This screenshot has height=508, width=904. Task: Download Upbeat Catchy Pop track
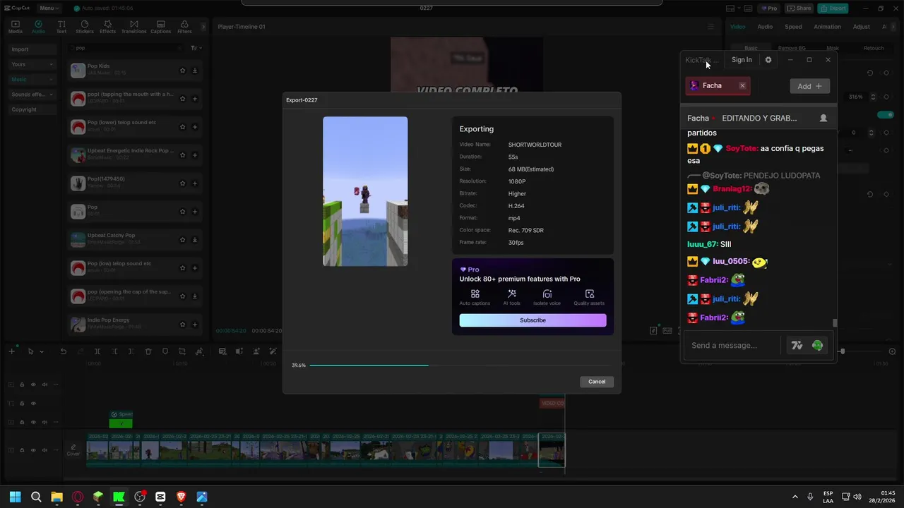pos(195,240)
